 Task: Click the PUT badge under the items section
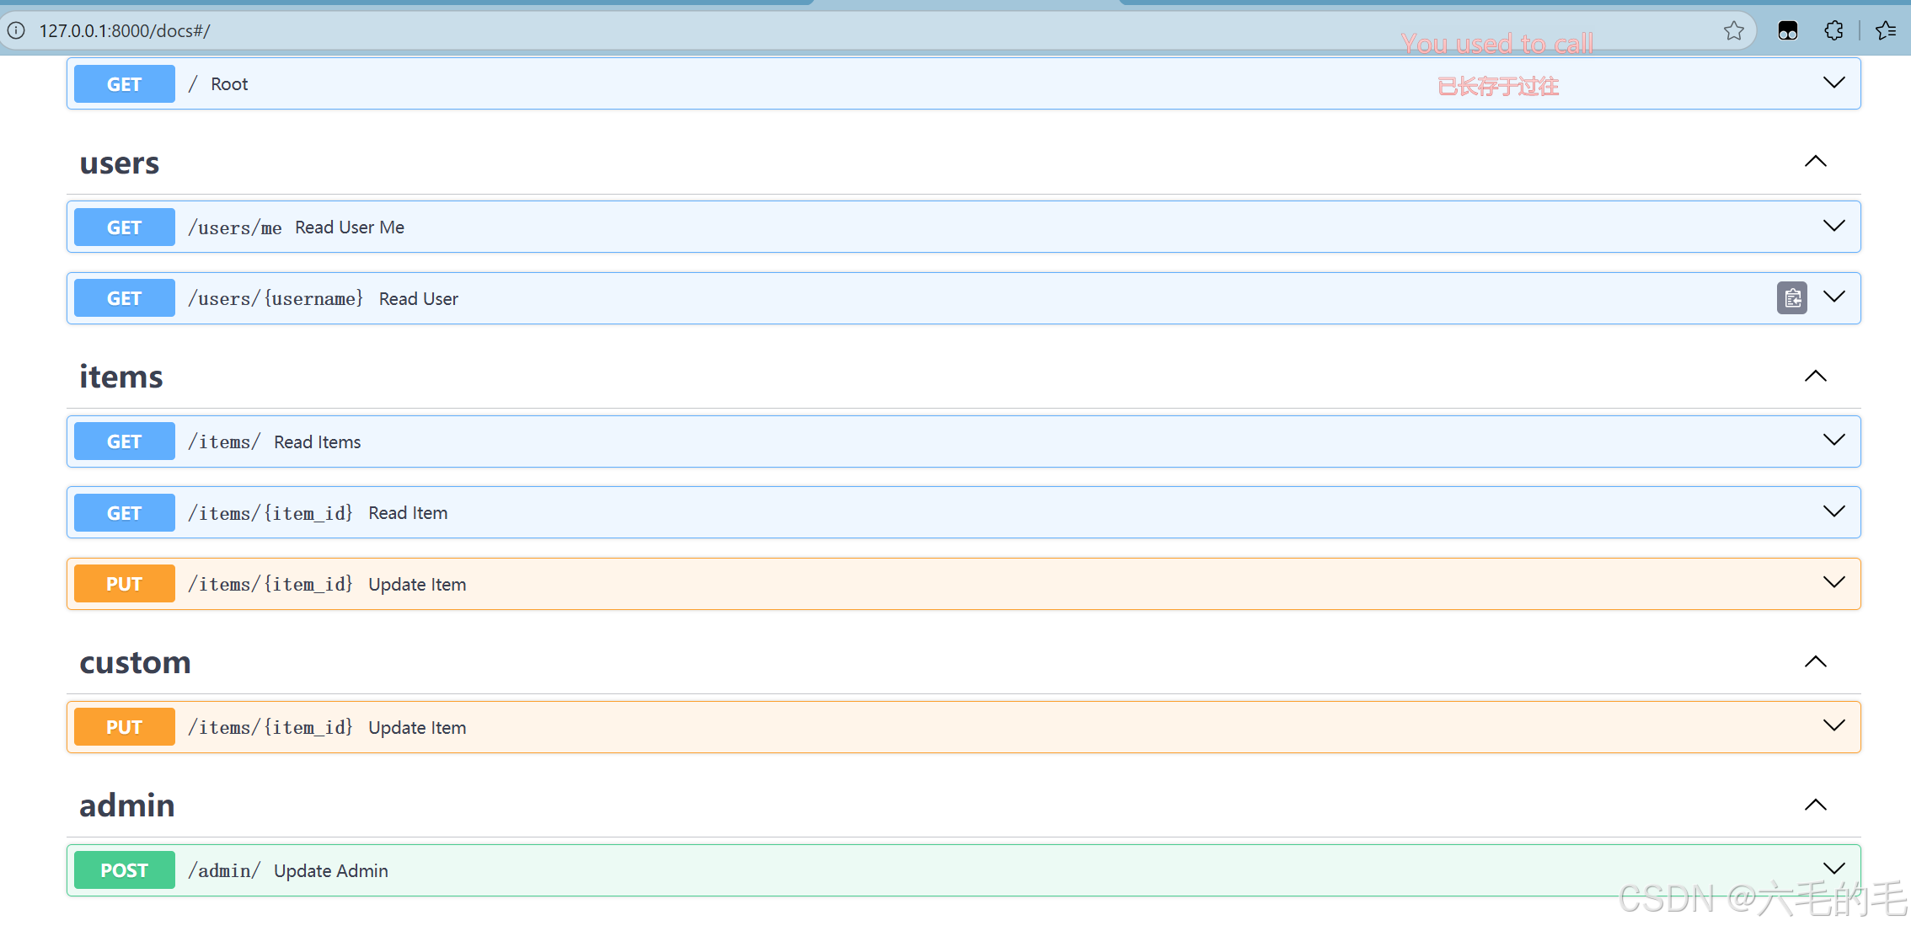[x=125, y=584]
